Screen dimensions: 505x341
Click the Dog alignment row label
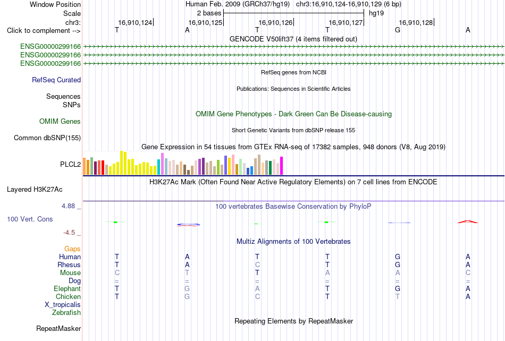tap(74, 280)
